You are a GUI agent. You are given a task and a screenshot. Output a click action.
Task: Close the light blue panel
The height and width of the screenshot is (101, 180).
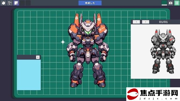pyautogui.click(x=38, y=57)
